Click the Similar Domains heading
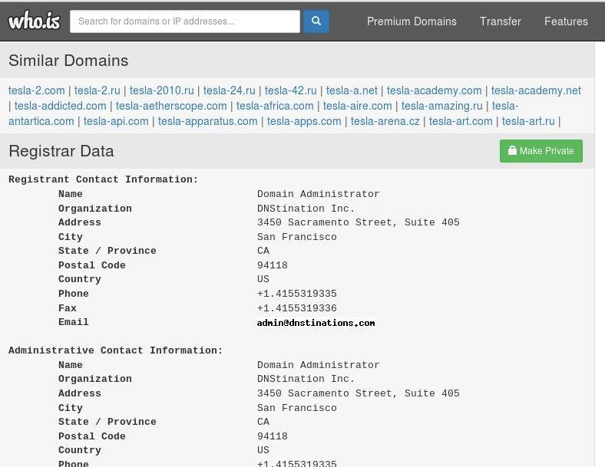 pyautogui.click(x=68, y=61)
